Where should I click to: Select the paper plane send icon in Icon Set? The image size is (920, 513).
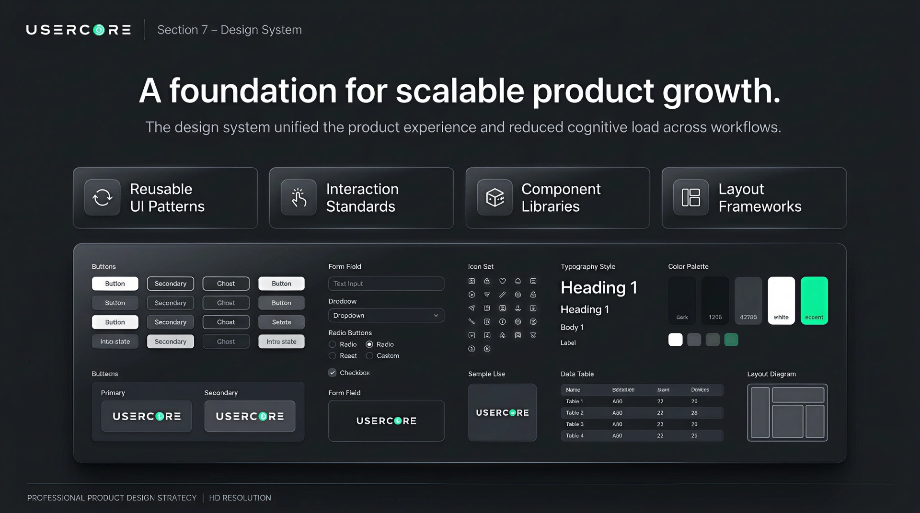click(x=471, y=308)
